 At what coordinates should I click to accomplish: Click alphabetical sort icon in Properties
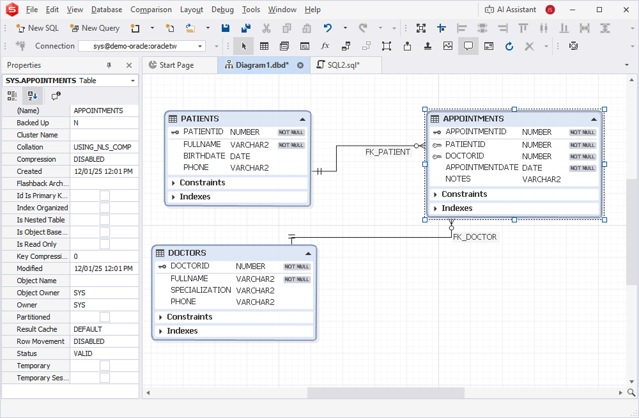(x=33, y=96)
